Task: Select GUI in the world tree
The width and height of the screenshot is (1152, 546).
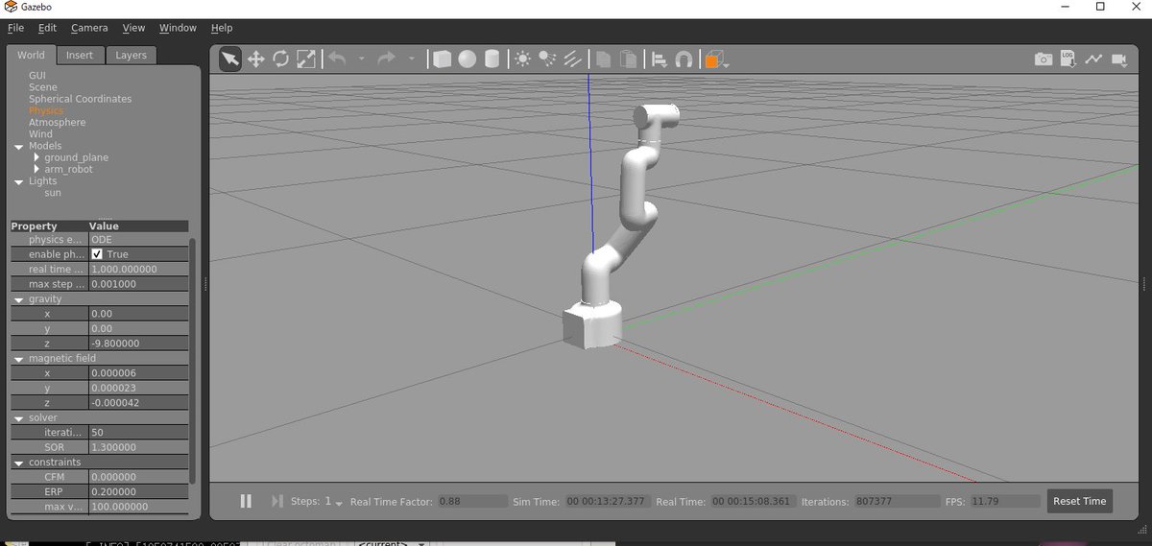Action: coord(37,75)
